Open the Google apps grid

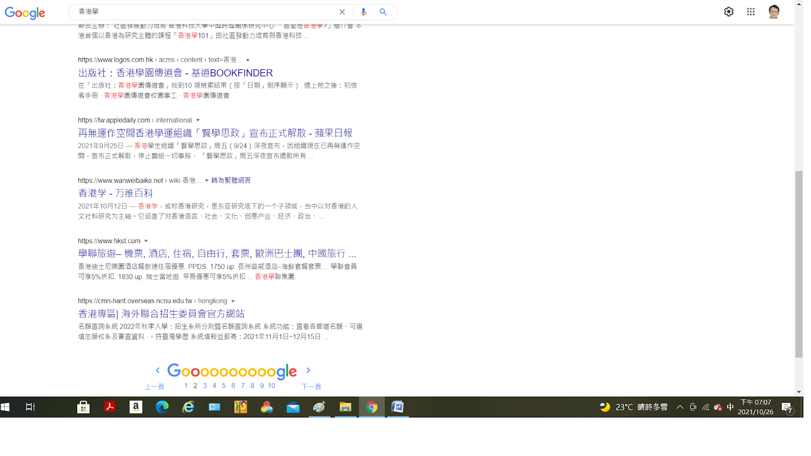[751, 12]
